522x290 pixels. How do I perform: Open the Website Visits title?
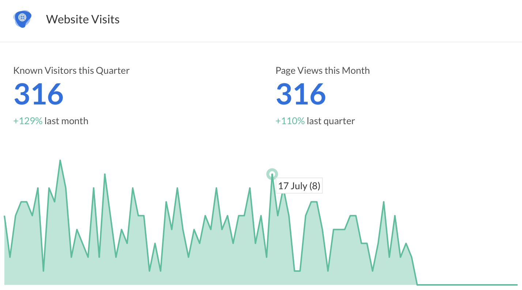tap(83, 19)
